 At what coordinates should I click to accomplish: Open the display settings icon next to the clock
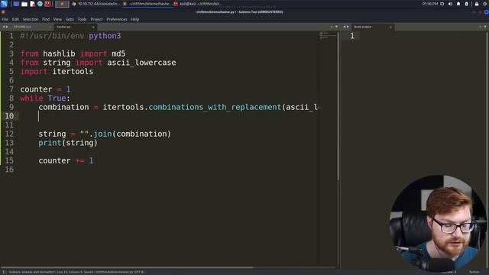pyautogui.click(x=442, y=4)
